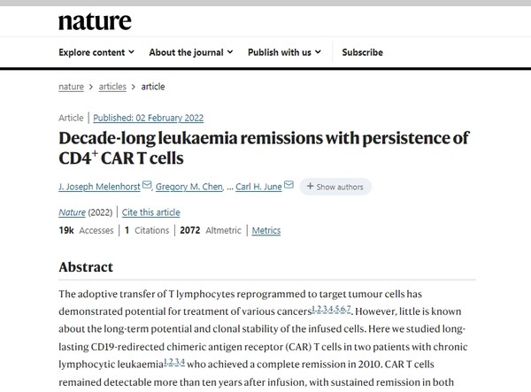This screenshot has width=531, height=392.
Task: Open author Gregory M. Chen's link
Action: pyautogui.click(x=189, y=187)
